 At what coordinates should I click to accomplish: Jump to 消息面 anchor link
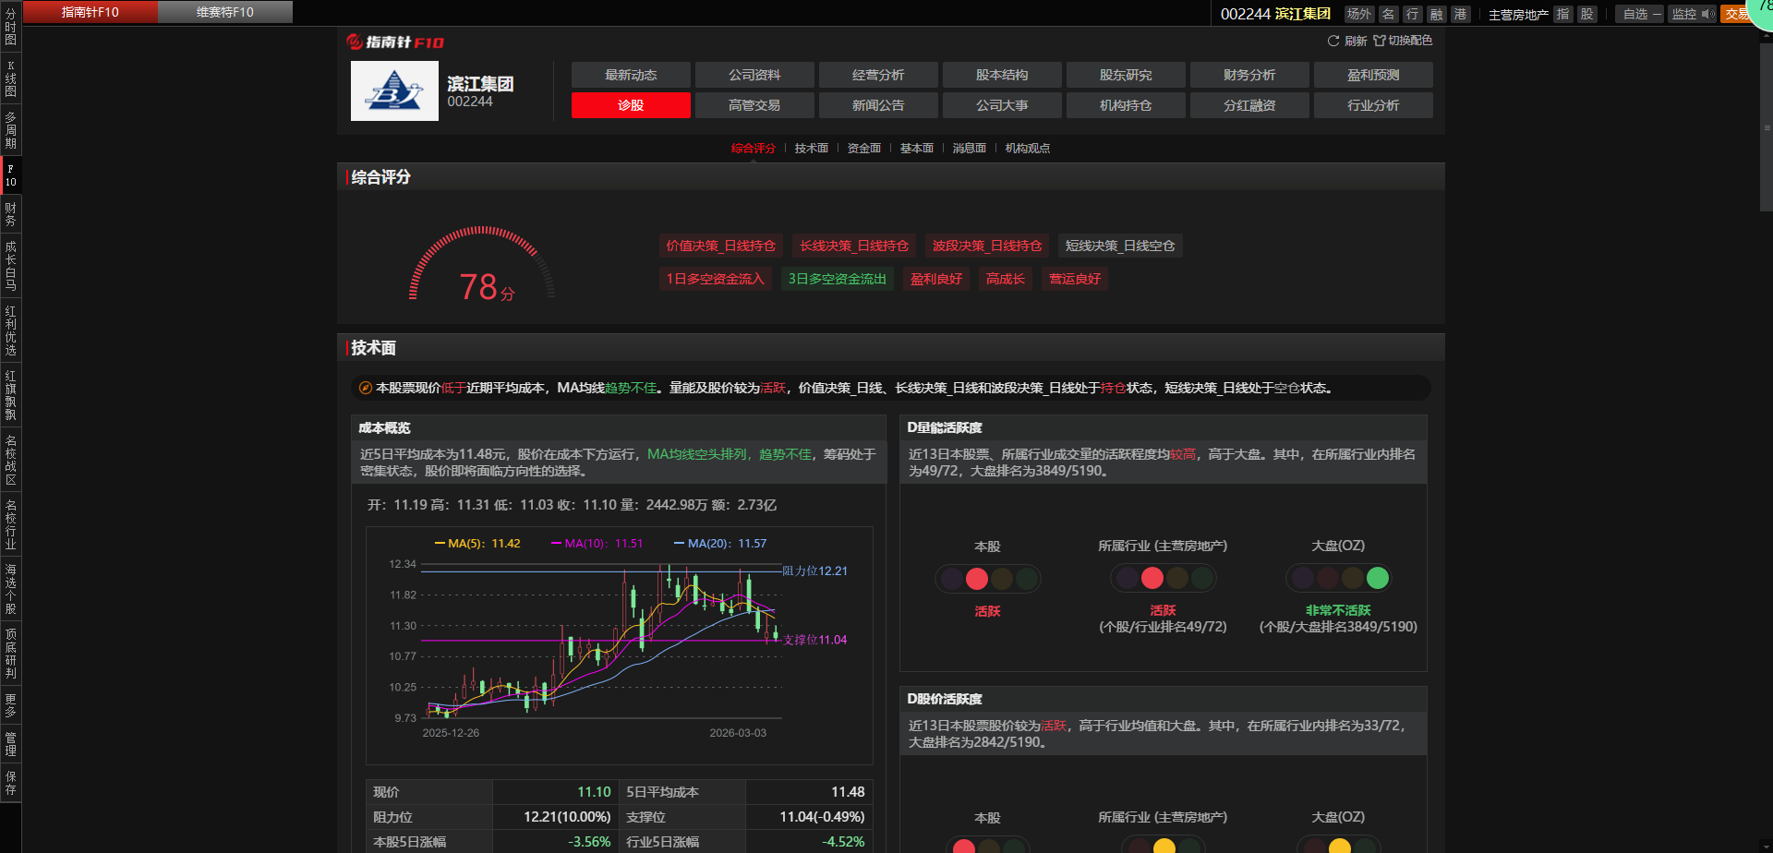pos(970,148)
